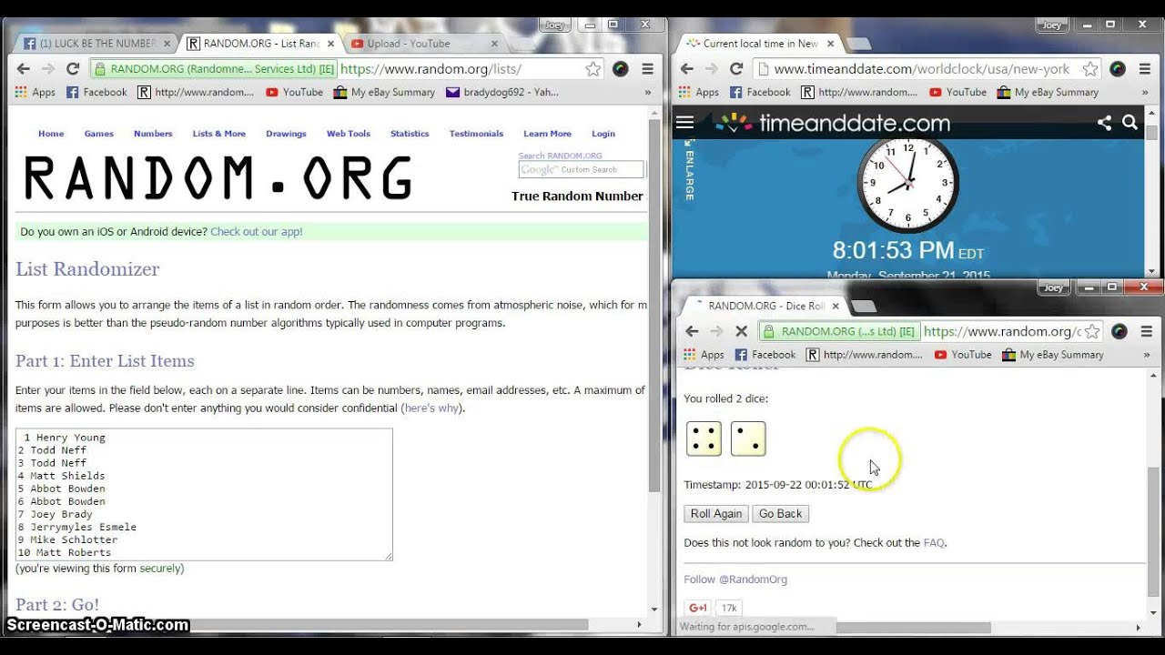Go back in the timeanddate window
Viewport: 1165px width, 655px height.
[x=687, y=68]
